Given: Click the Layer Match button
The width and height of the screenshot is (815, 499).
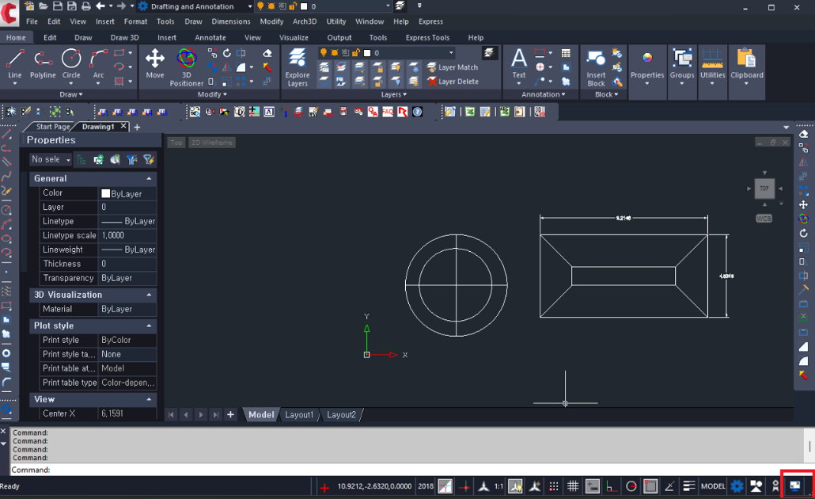Looking at the screenshot, I should click(453, 67).
